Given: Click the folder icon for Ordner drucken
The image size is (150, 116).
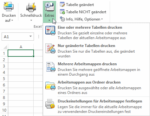Looking at the screenshot, I should (50, 86).
